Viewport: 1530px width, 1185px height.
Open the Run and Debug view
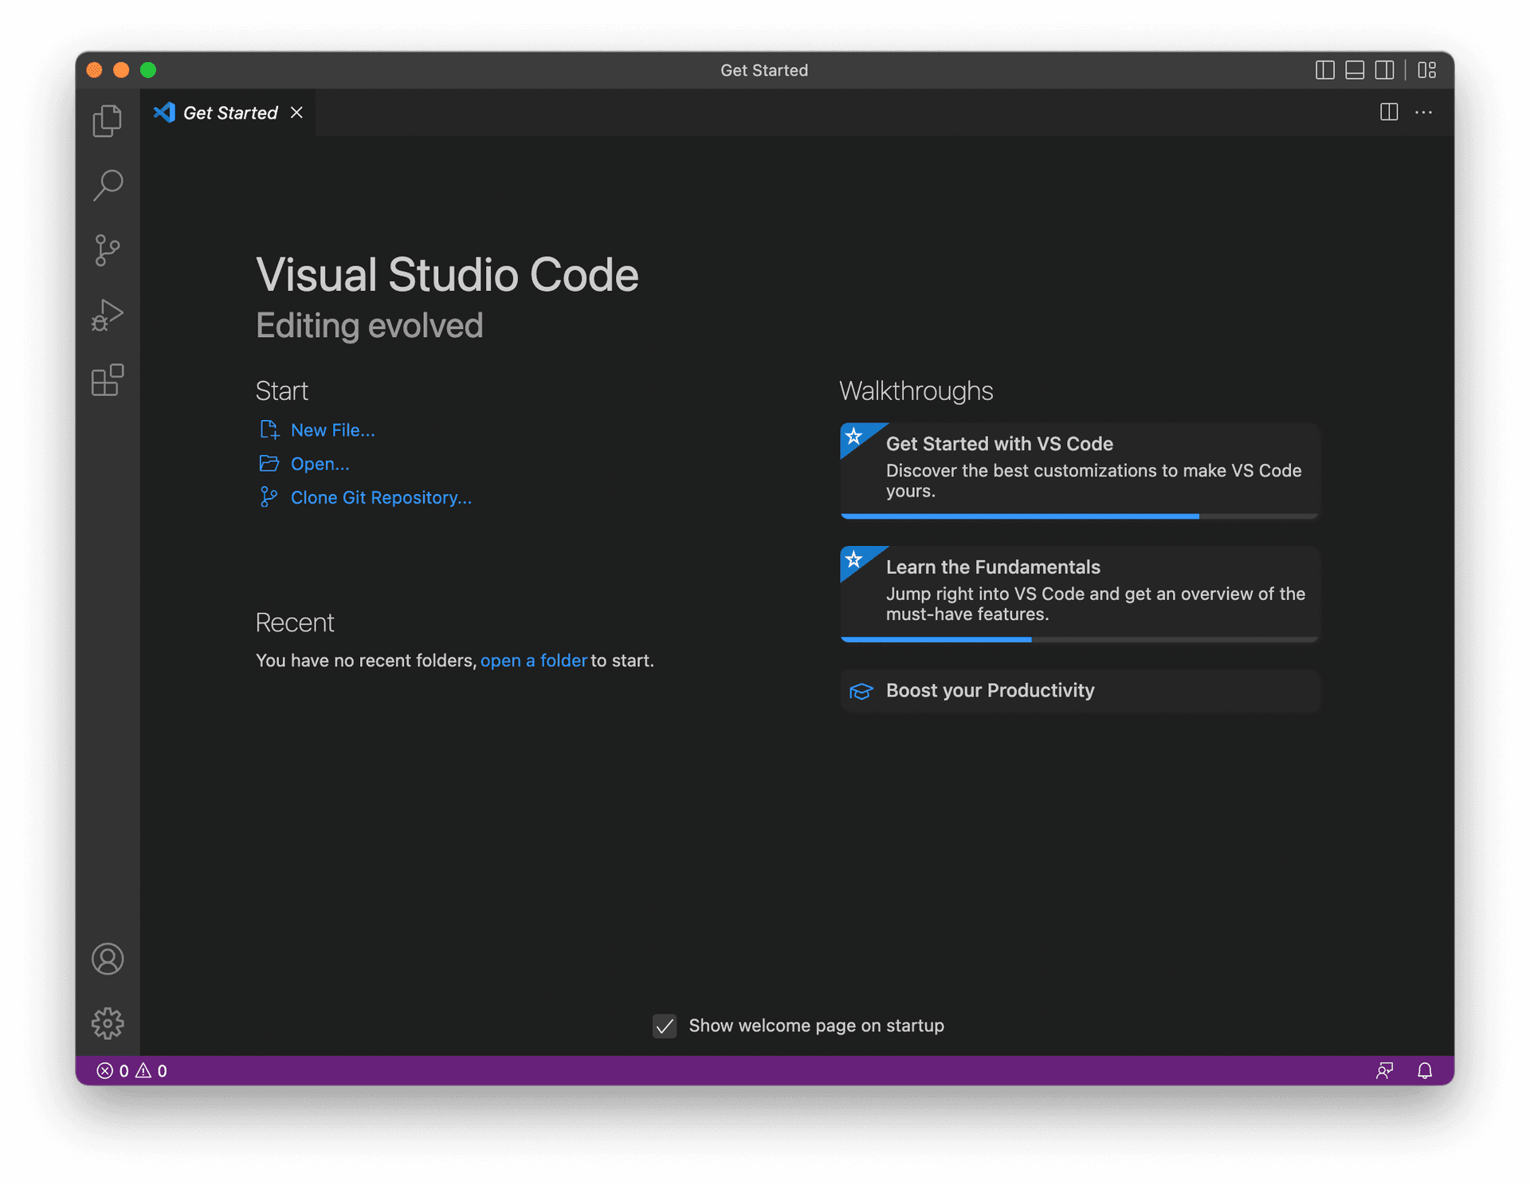[x=108, y=316]
